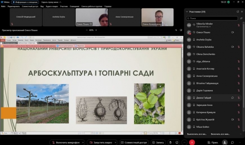Screen dimensions: 245x145
Task: Toggle mute icon for Анна Скоморовська in list
Action: (238, 76)
